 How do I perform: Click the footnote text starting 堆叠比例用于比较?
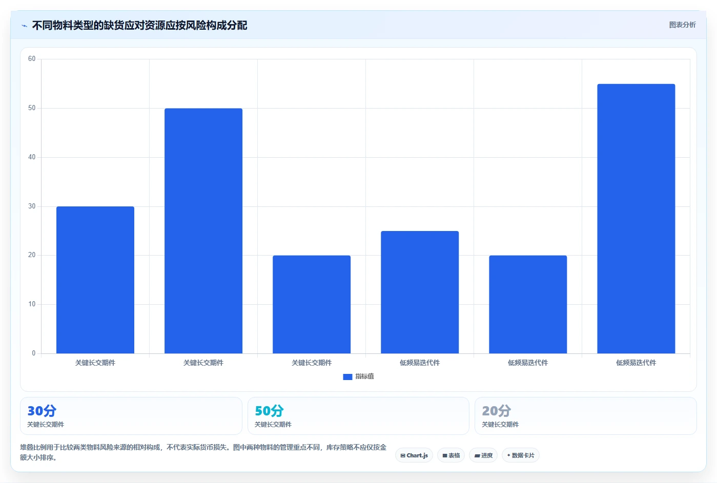coord(203,452)
